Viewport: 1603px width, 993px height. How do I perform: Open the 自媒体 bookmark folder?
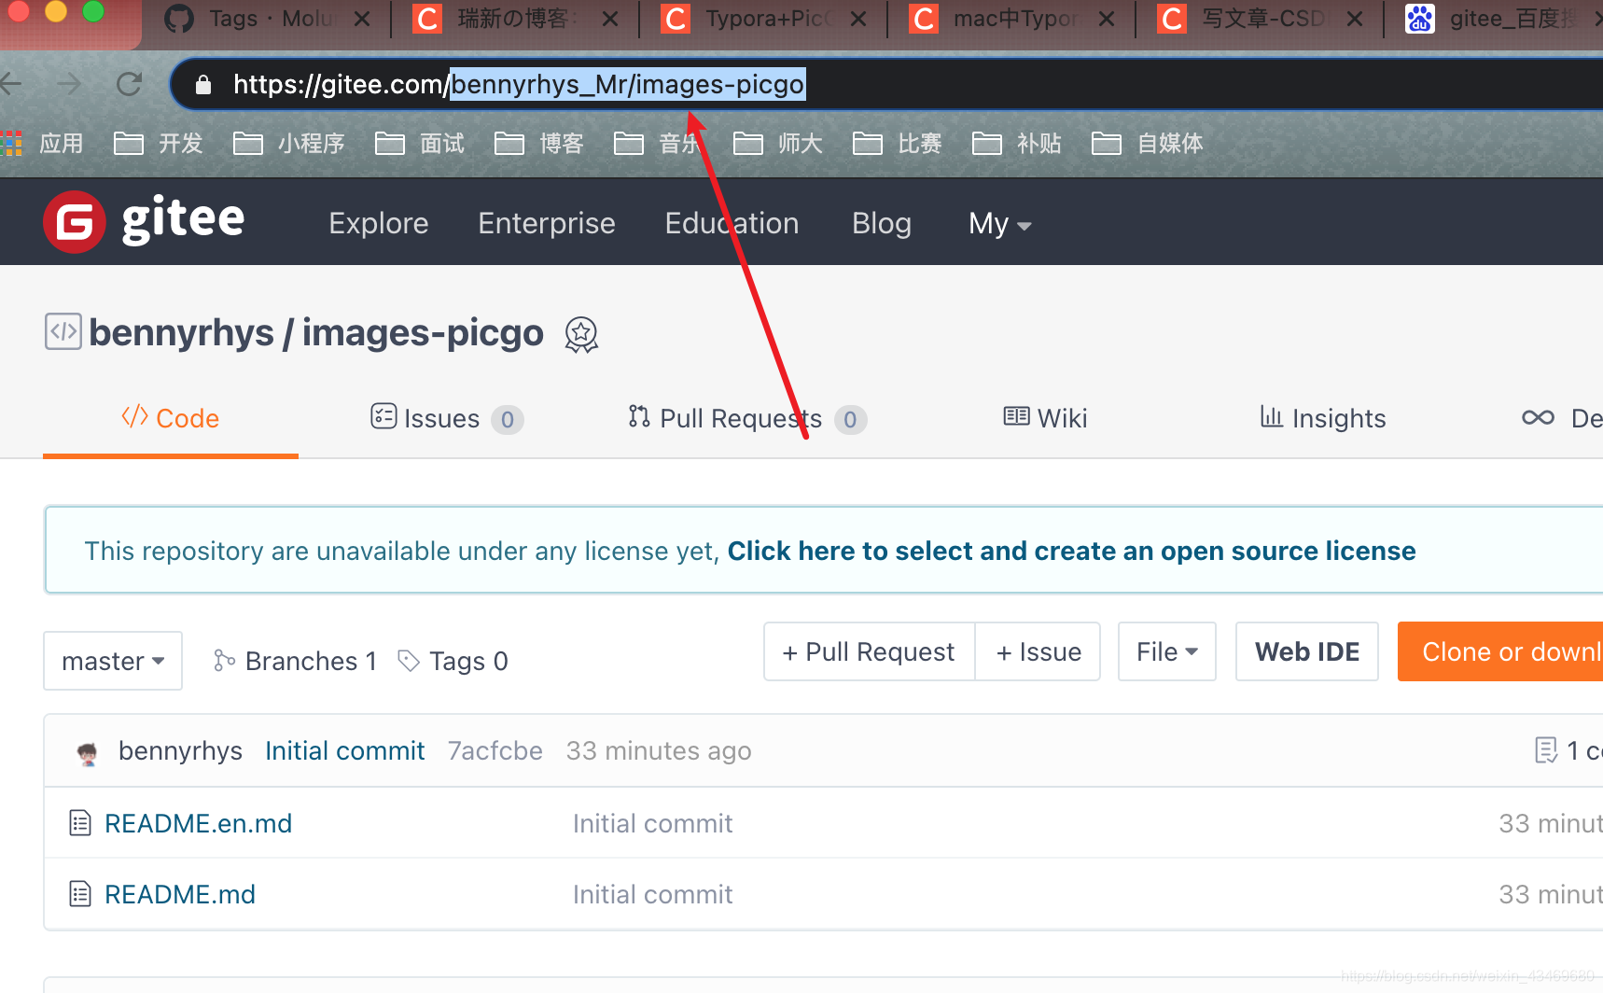pos(1148,143)
